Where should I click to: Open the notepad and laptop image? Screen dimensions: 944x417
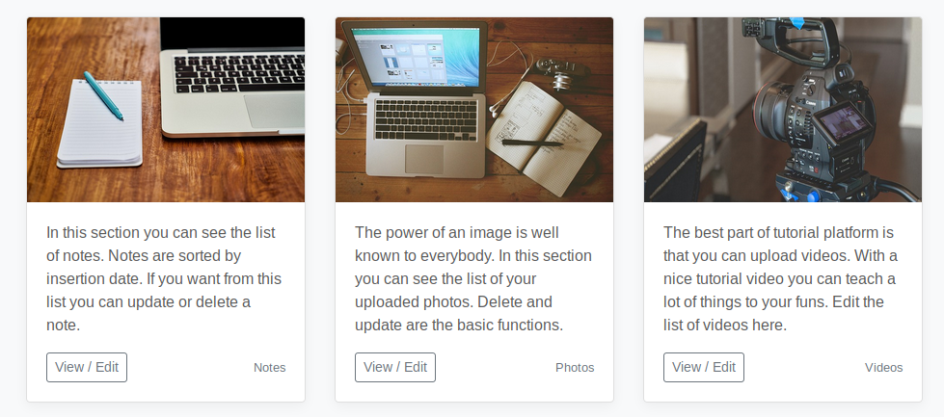pos(166,110)
